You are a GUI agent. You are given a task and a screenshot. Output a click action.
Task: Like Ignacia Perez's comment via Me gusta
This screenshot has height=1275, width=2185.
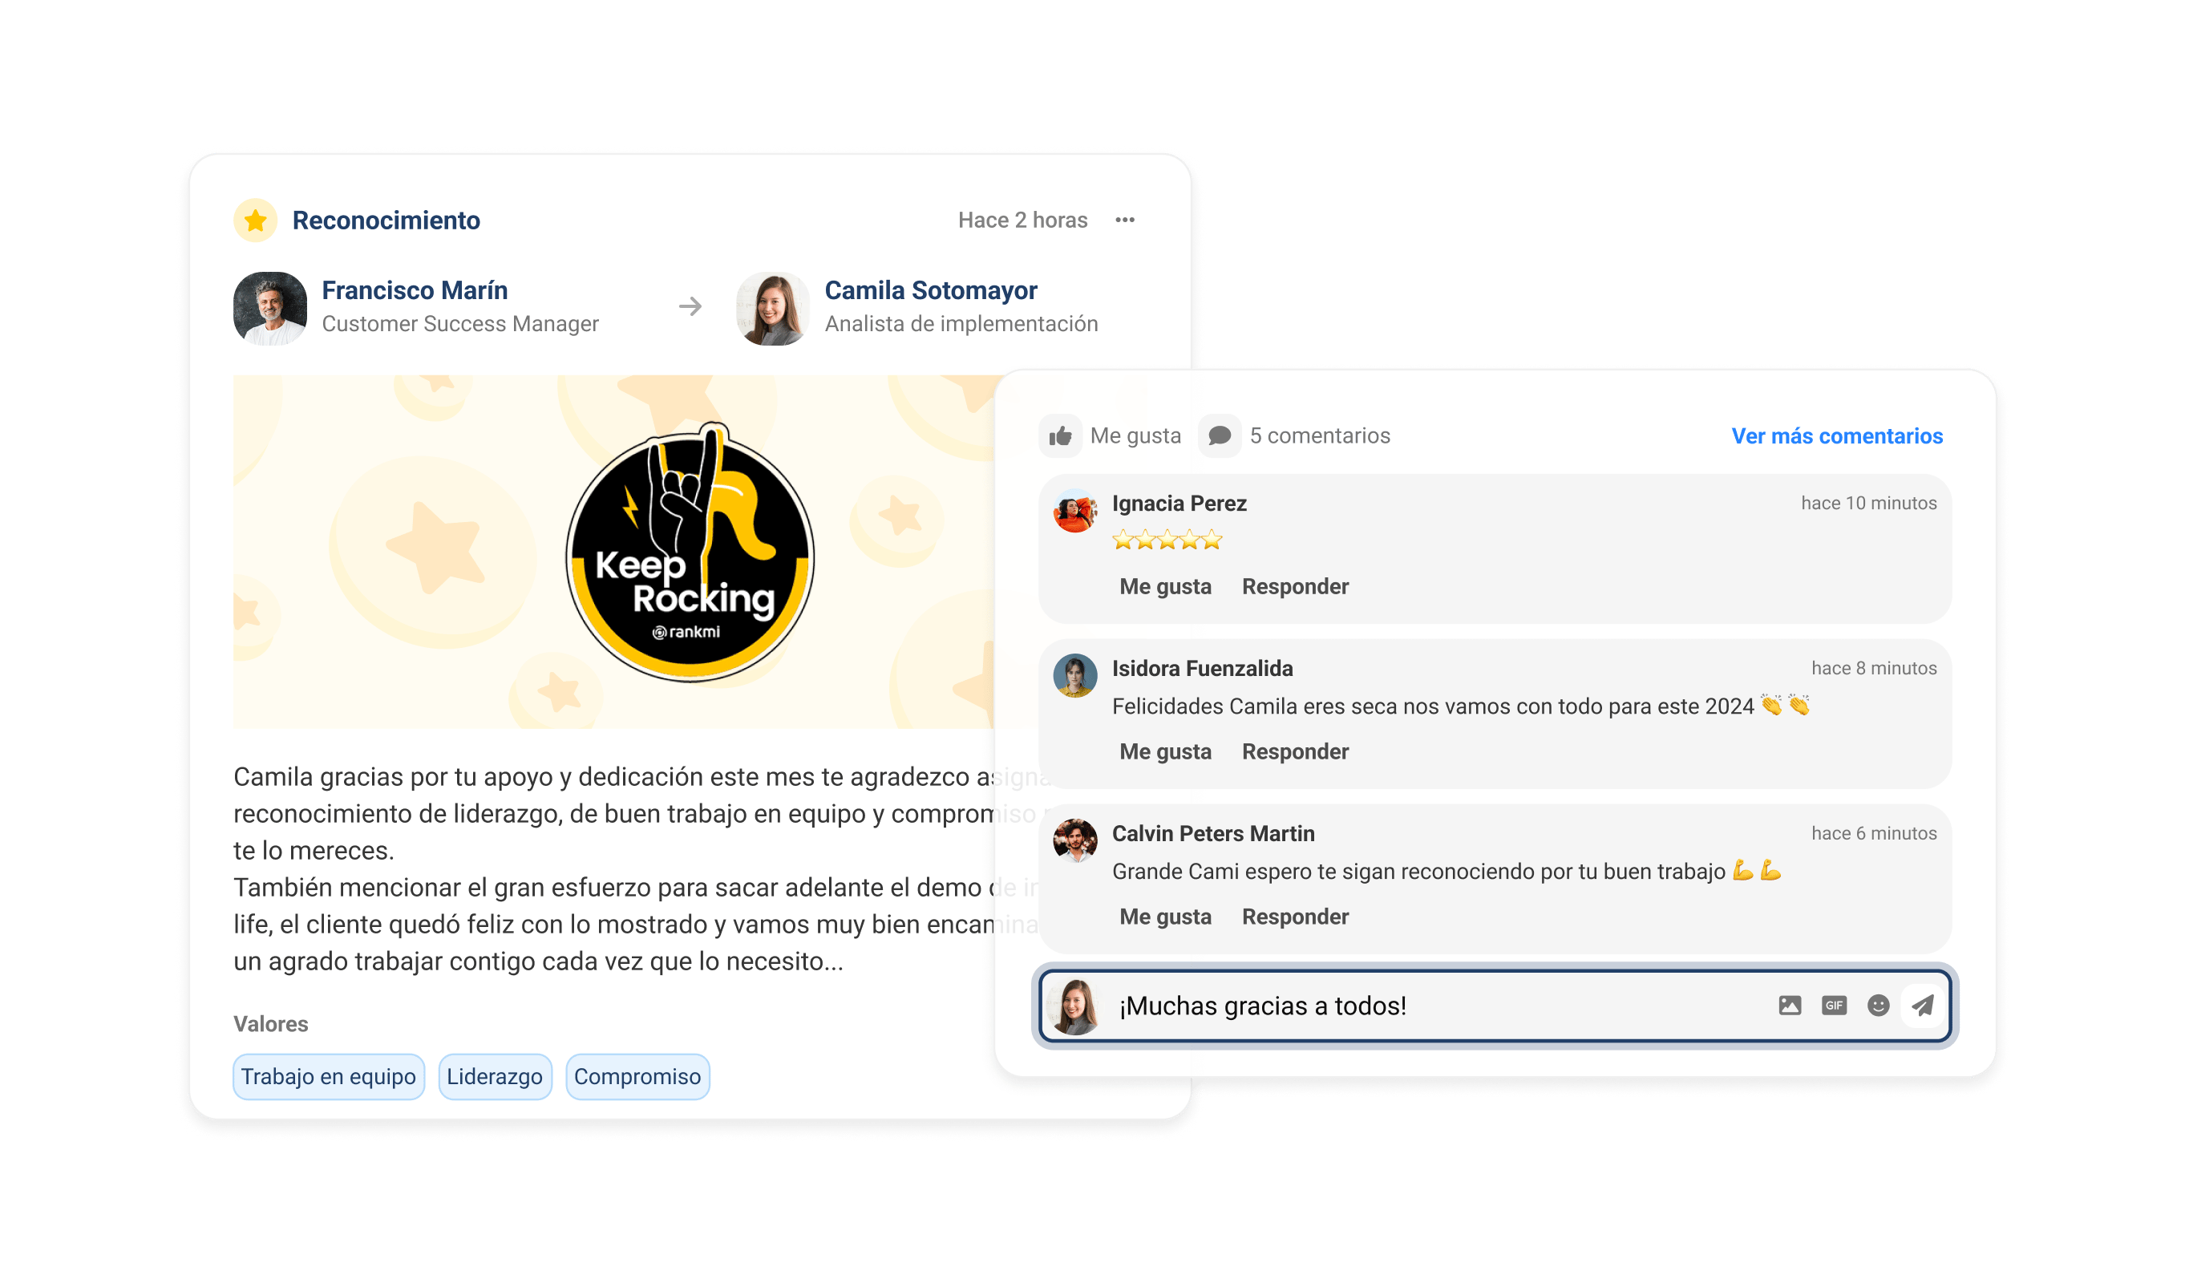click(1164, 586)
